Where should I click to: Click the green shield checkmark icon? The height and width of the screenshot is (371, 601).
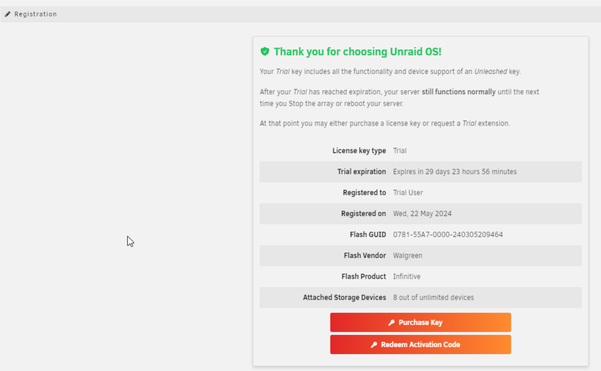point(265,51)
